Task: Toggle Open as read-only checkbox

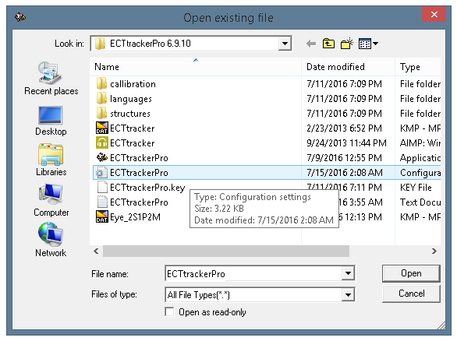Action: coord(169,312)
